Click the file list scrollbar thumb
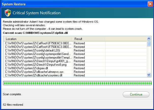154x110 pixels. click(149, 44)
